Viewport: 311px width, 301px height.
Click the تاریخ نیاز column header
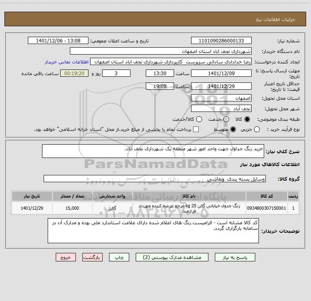tap(32, 196)
